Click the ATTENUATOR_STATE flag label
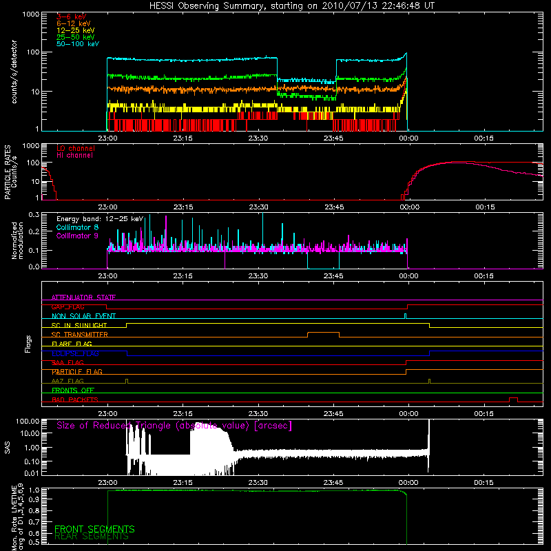This screenshot has width=551, height=551. (83, 298)
